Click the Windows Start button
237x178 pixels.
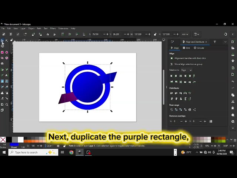4,152
